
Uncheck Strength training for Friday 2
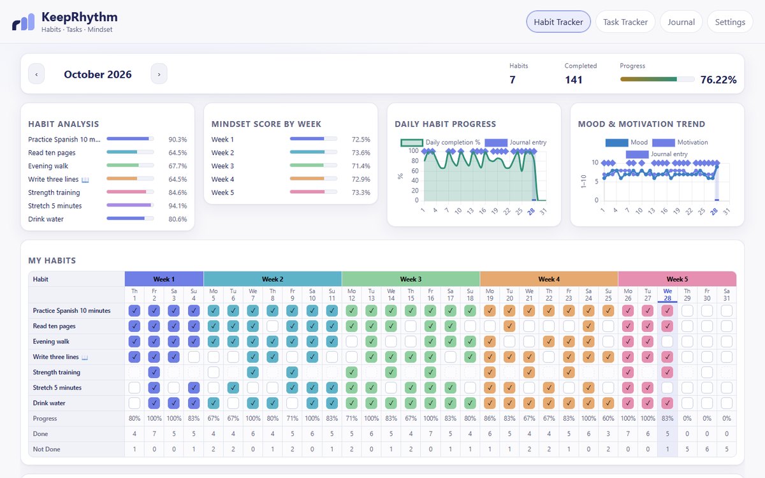coord(154,372)
